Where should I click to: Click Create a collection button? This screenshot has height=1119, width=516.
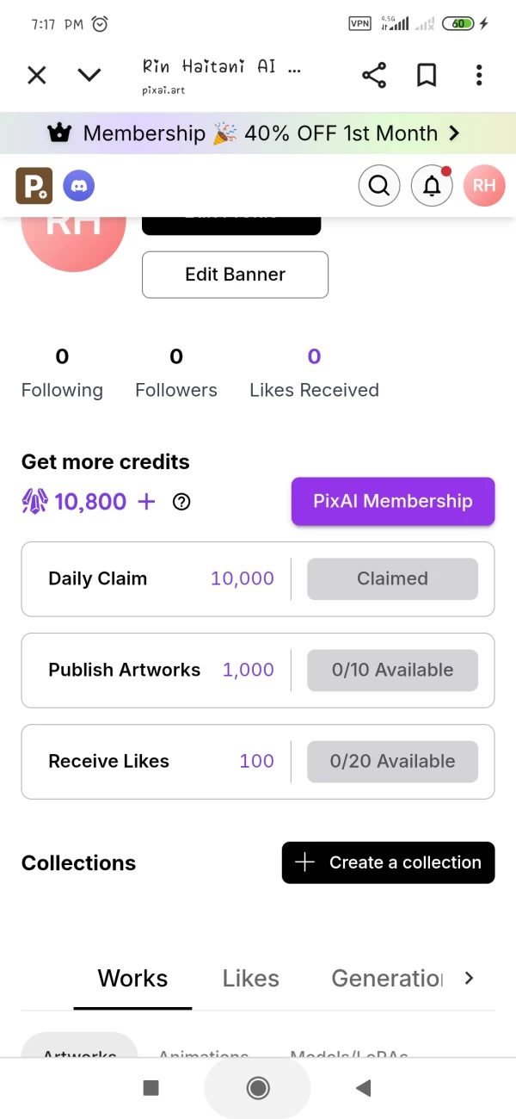[x=389, y=862]
